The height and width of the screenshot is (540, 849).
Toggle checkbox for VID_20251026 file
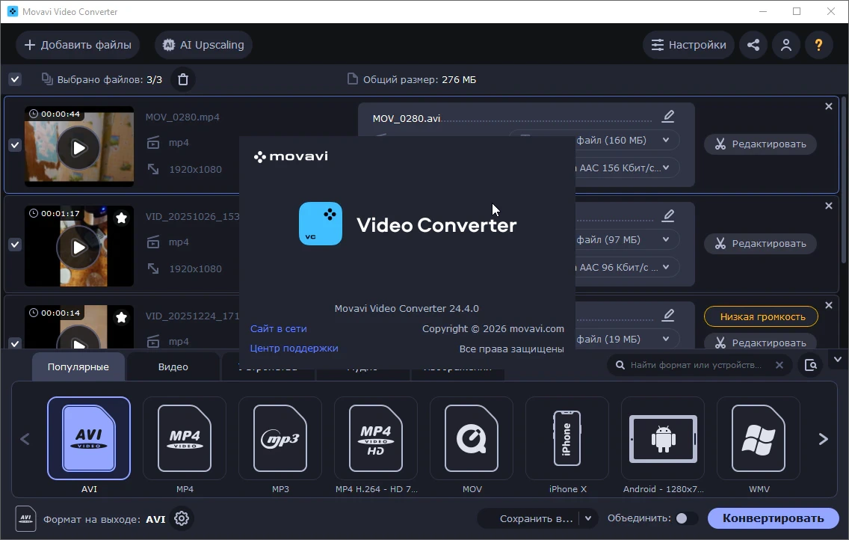(15, 245)
